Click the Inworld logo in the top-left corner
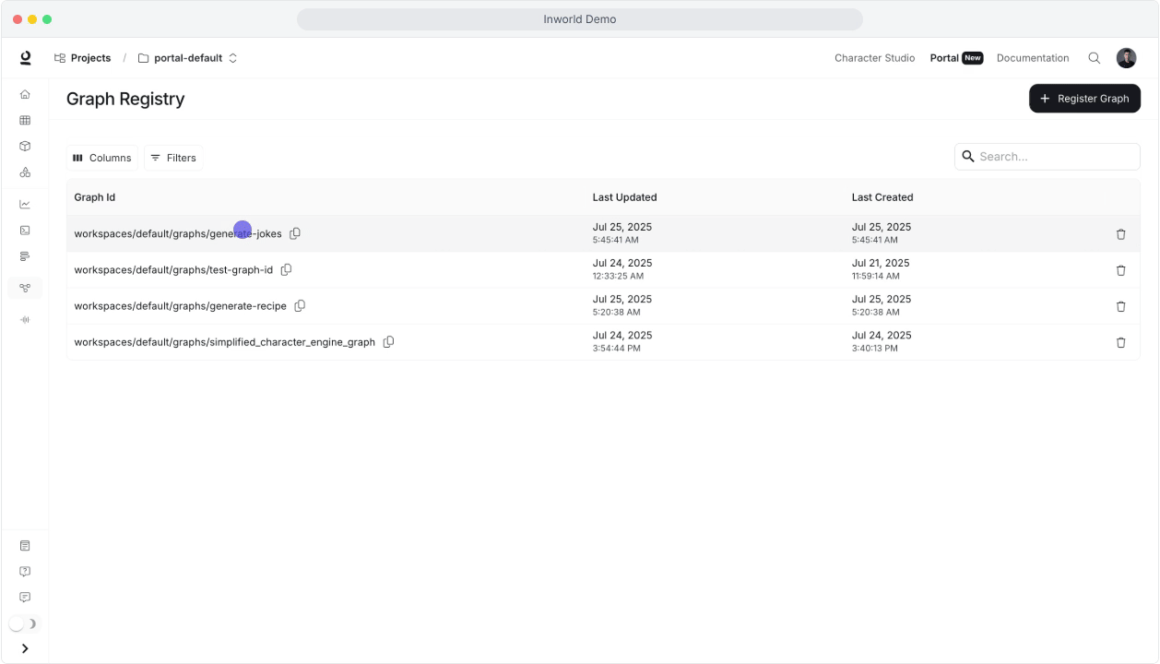This screenshot has height=664, width=1160. [25, 57]
